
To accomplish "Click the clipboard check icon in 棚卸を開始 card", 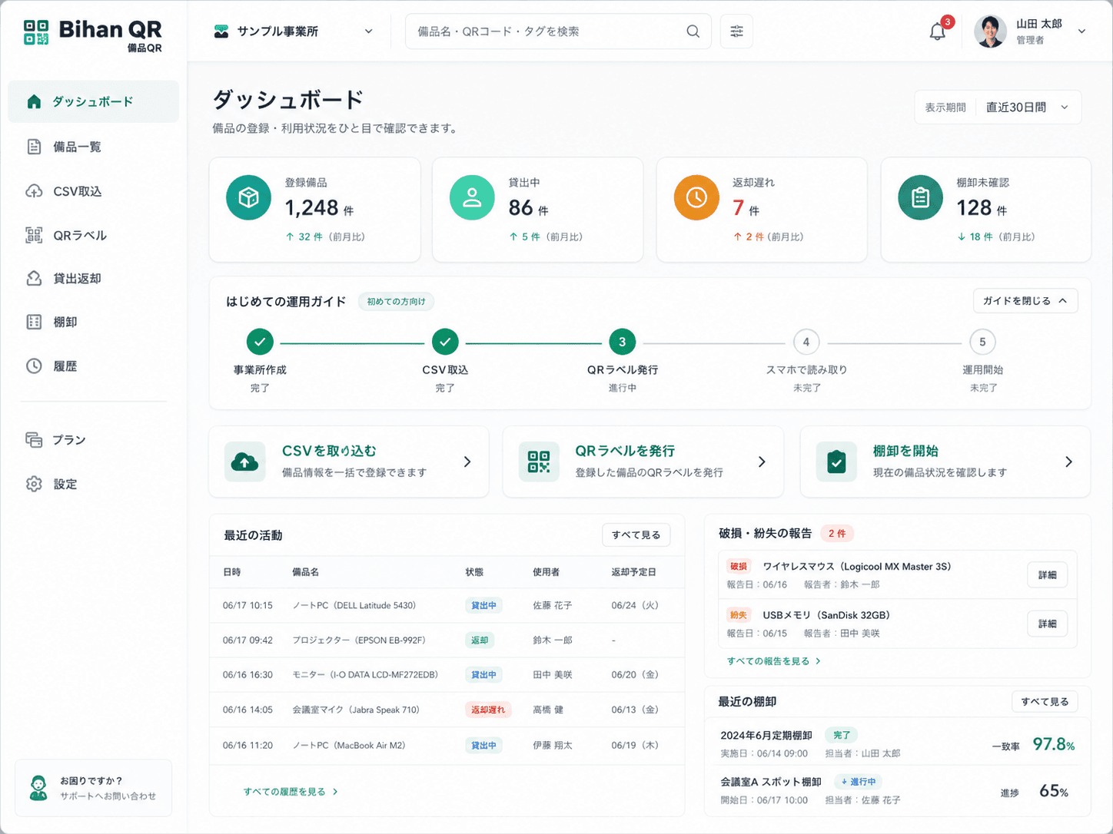I will (836, 462).
